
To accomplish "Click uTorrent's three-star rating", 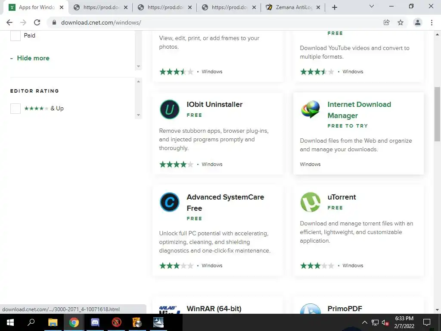I will point(317,265).
